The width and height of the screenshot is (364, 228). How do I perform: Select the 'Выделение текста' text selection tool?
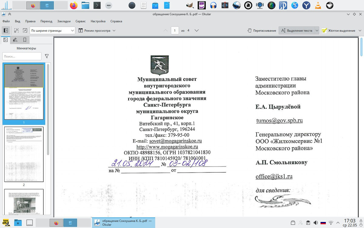(296, 30)
